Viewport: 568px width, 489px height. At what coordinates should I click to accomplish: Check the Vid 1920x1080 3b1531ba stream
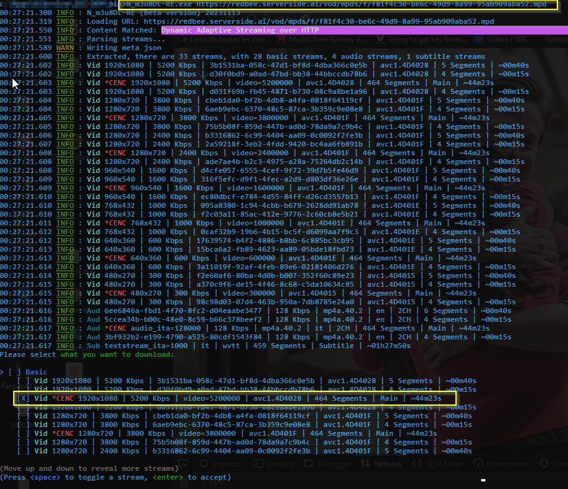(23, 381)
